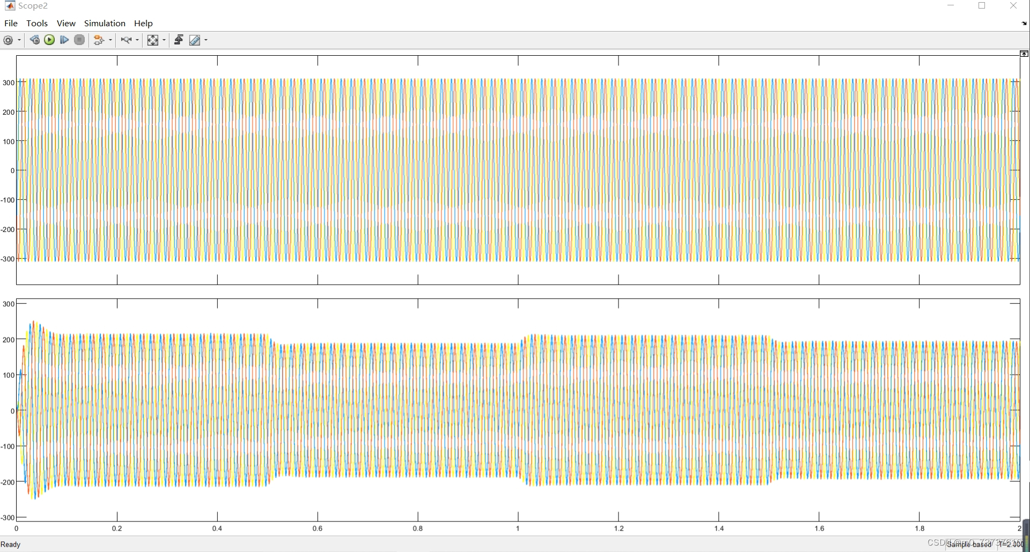Run the simulation with the green play button
This screenshot has width=1030, height=552.
point(49,40)
